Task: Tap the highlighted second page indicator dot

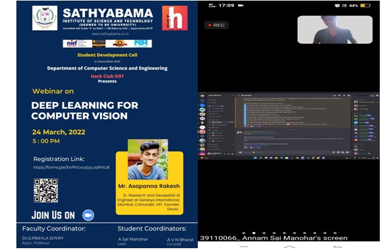Action: tap(254, 233)
